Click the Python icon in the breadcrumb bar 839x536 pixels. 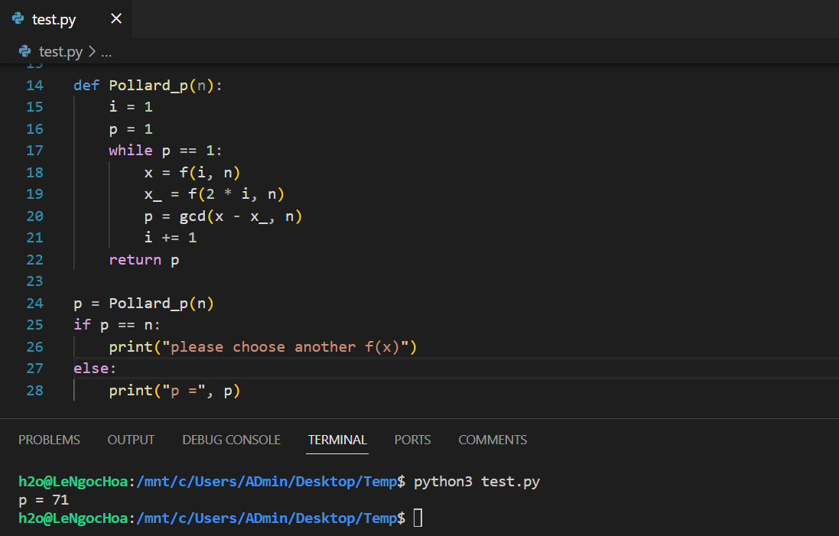25,52
